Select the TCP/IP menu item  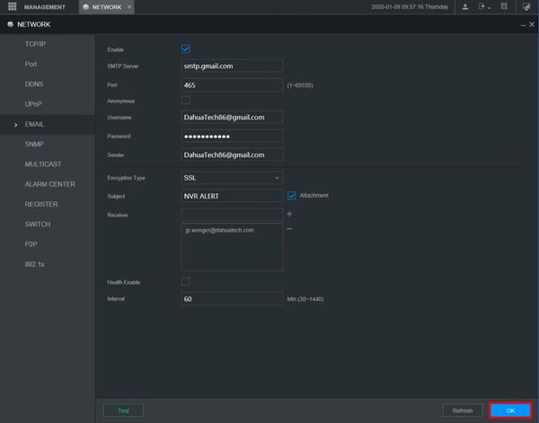(35, 44)
